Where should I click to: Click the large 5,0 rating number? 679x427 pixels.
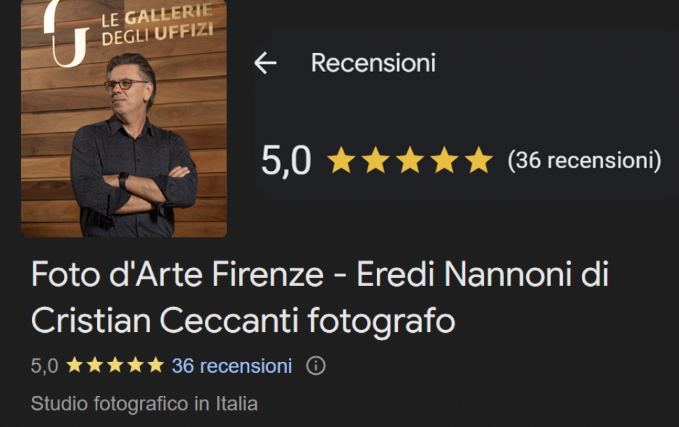tap(287, 161)
